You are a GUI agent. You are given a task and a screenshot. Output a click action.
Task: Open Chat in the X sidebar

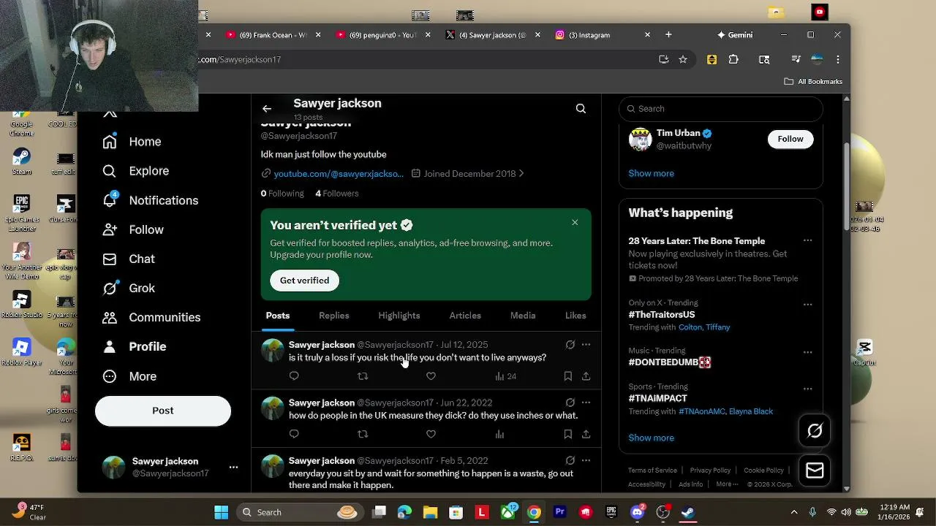129,259
